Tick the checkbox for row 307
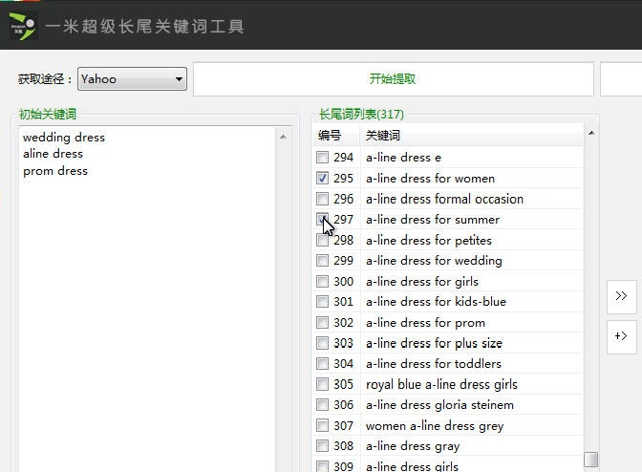 322,426
